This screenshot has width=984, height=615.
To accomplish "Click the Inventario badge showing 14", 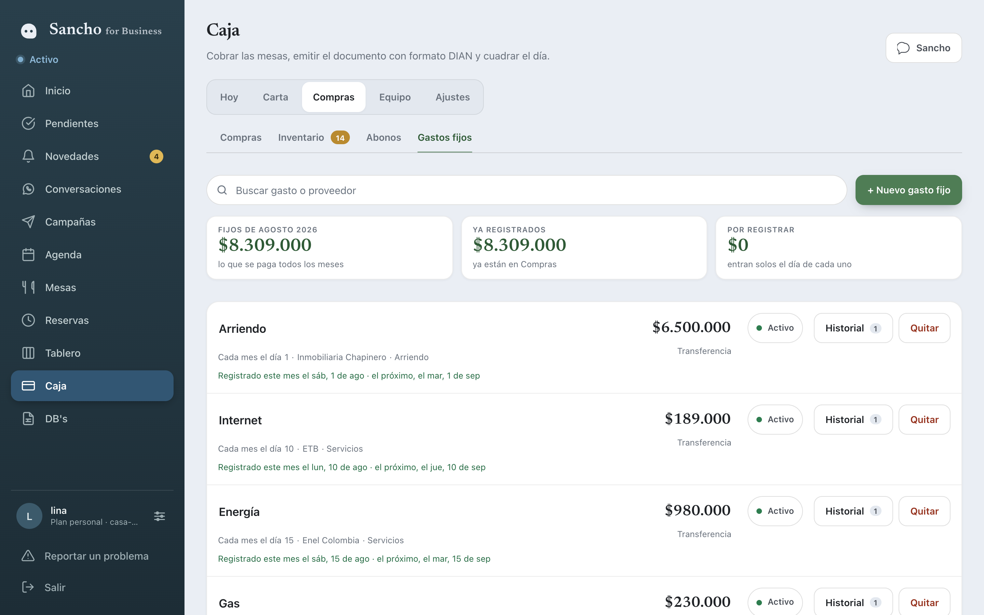I will tap(340, 137).
